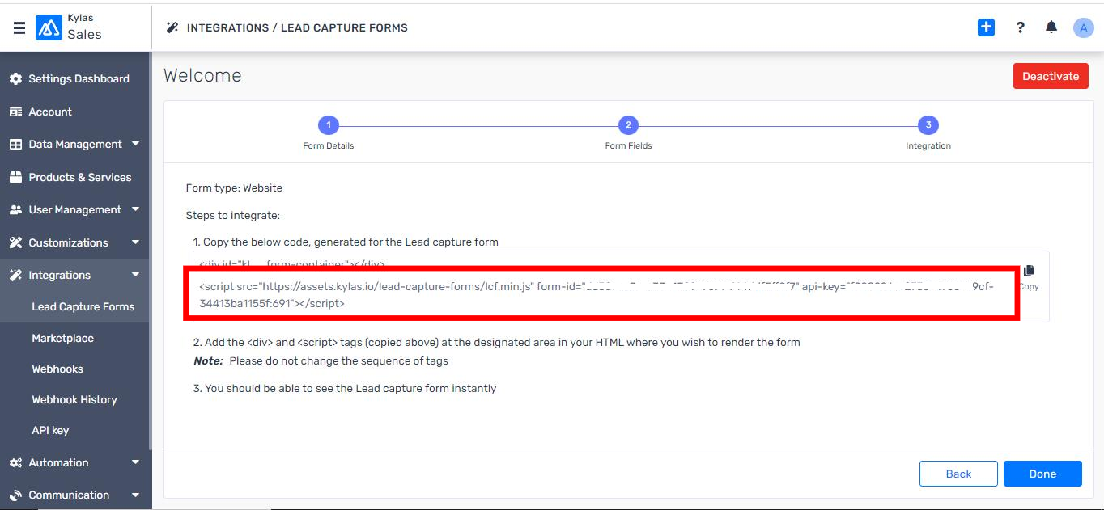Image resolution: width=1104 pixels, height=510 pixels.
Task: Click the Data Management table icon
Action: [x=15, y=144]
